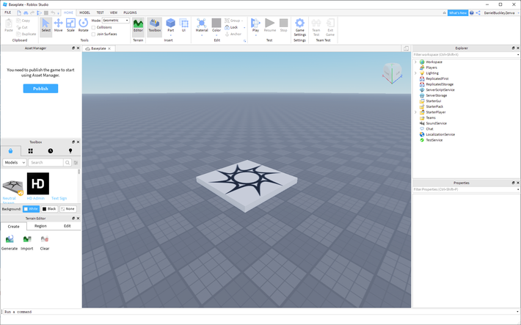This screenshot has height=325, width=521.
Task: Click the Generate terrain icon
Action: click(x=10, y=242)
